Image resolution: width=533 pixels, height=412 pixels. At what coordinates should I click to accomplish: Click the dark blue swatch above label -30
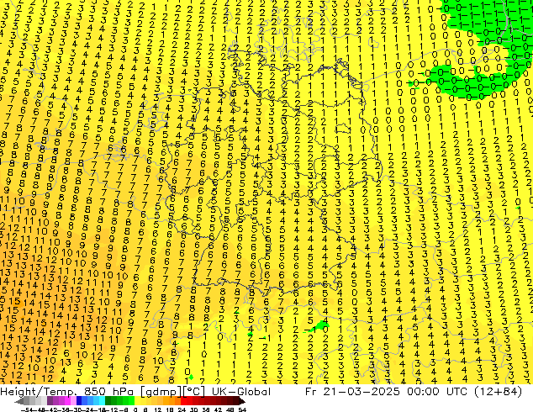click(79, 401)
